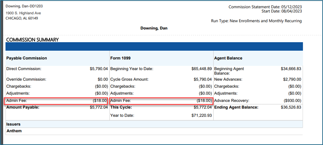The width and height of the screenshot is (323, 145).
Task: Select the Beginning Year to Date amount
Action: click(202, 69)
